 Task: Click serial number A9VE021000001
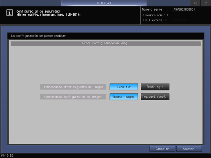click(184, 9)
